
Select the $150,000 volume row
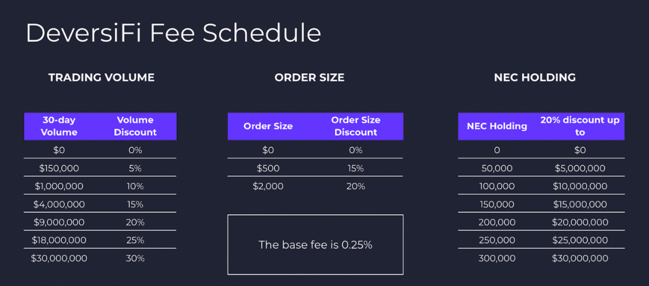point(100,168)
